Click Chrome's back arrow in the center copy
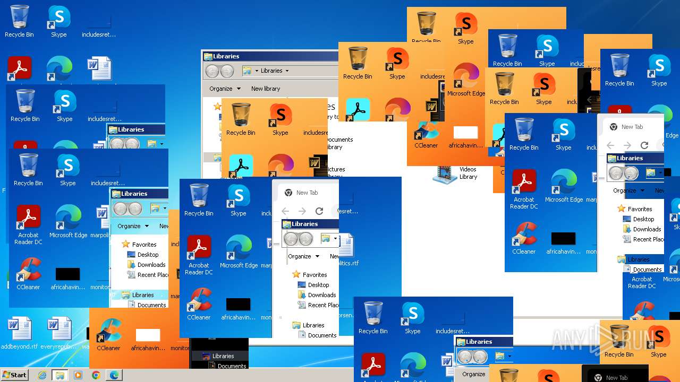This screenshot has height=382, width=680. [x=285, y=211]
